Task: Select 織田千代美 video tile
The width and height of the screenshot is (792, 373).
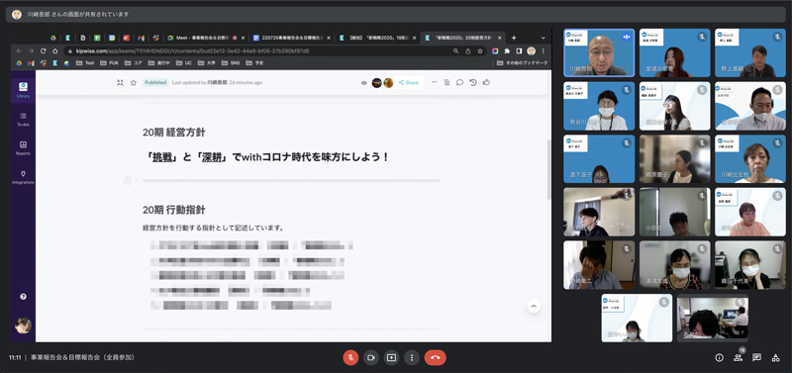Action: click(x=750, y=264)
